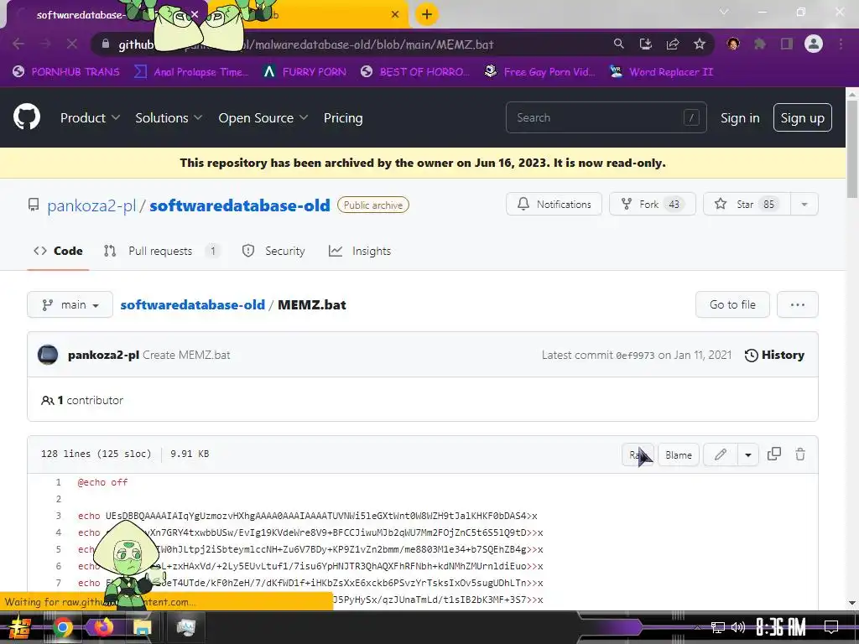Open the Chrome profile avatar icon
The width and height of the screenshot is (859, 644).
pos(814,44)
